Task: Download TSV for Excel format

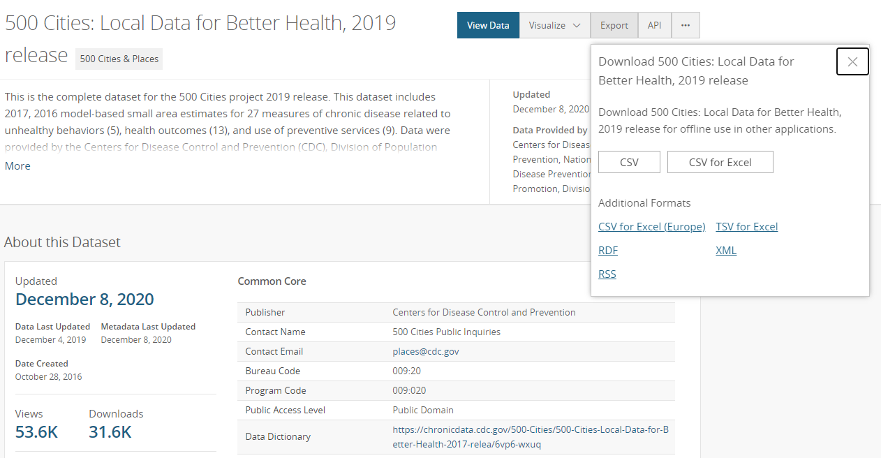Action: point(746,227)
